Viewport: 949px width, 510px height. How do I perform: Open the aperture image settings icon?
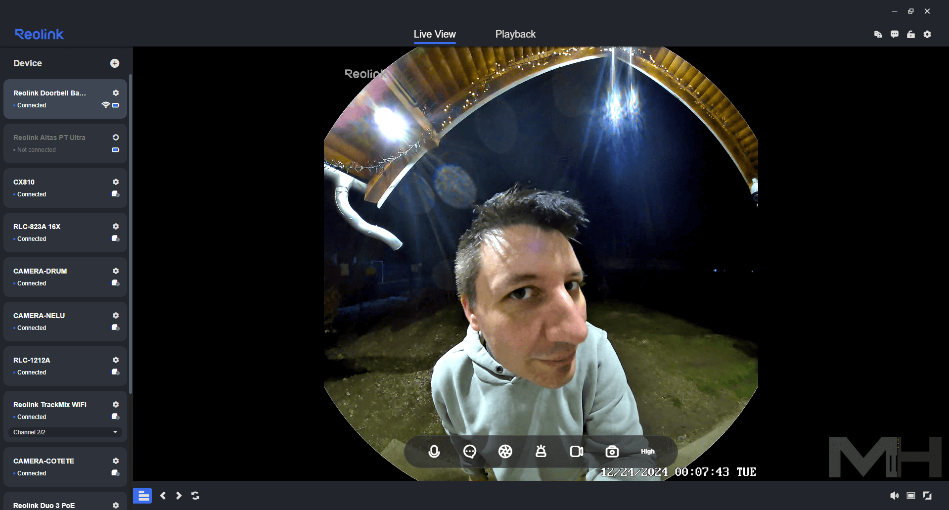click(x=505, y=452)
